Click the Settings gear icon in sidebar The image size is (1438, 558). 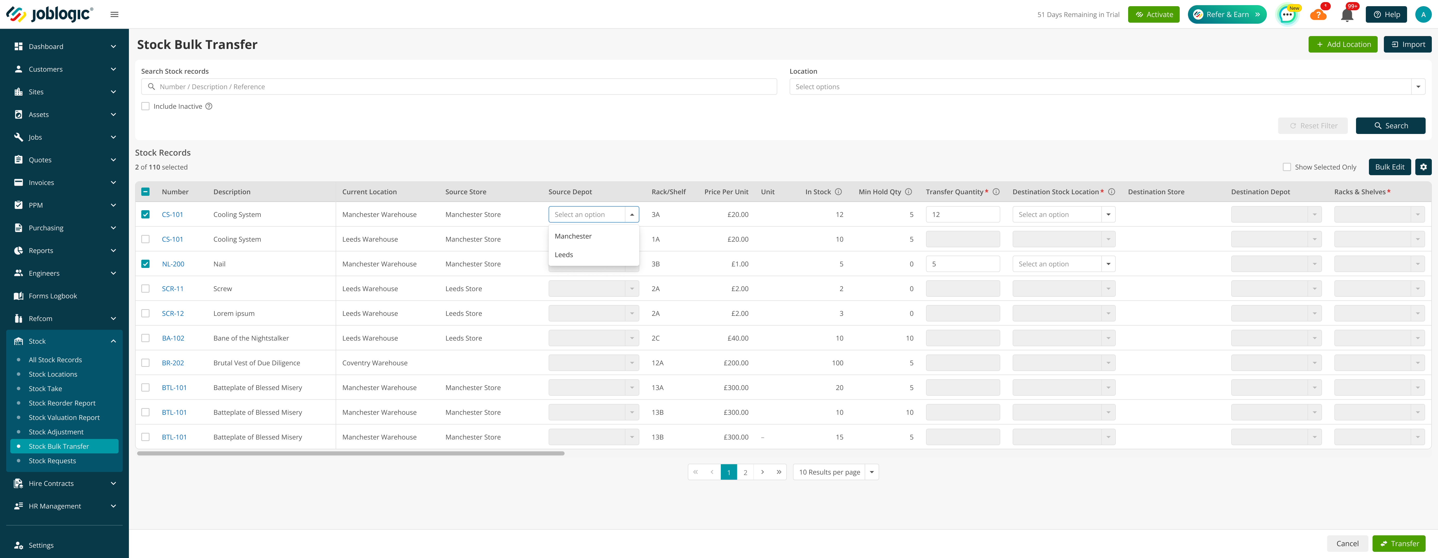(18, 545)
